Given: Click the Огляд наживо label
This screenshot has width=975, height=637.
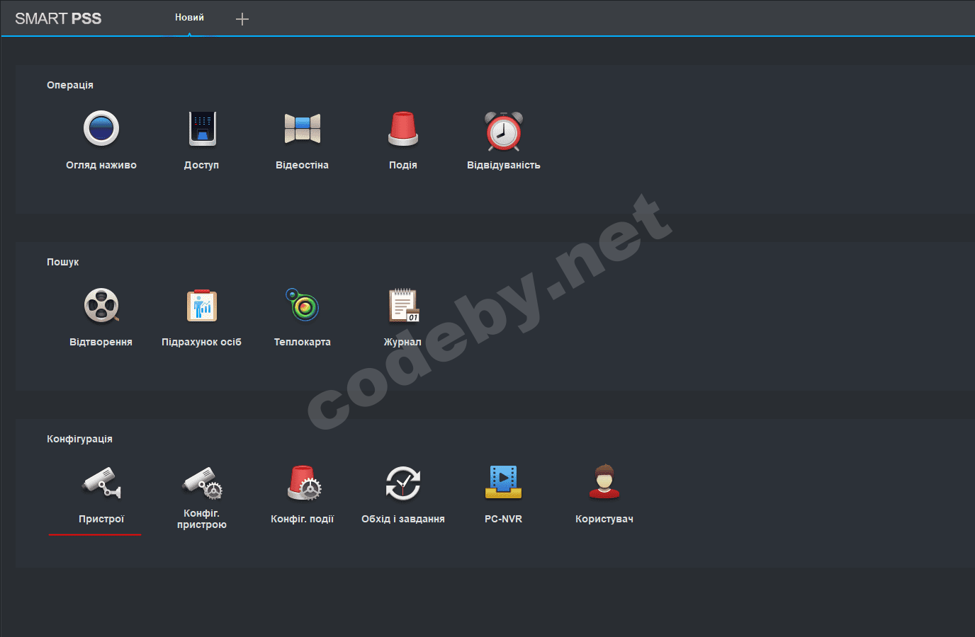Looking at the screenshot, I should pos(101,165).
